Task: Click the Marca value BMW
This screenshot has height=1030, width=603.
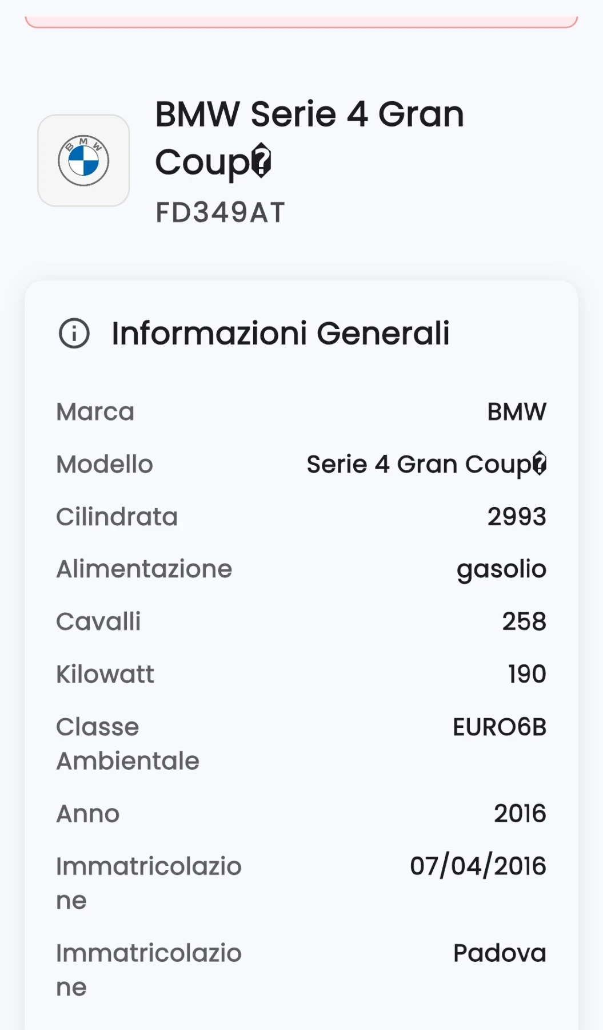Action: [x=516, y=412]
